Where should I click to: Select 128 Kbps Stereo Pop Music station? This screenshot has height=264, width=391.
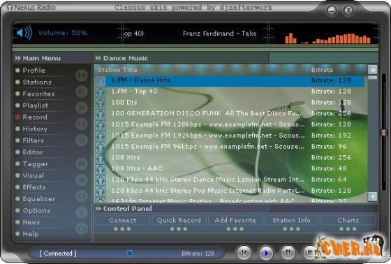tap(230, 191)
